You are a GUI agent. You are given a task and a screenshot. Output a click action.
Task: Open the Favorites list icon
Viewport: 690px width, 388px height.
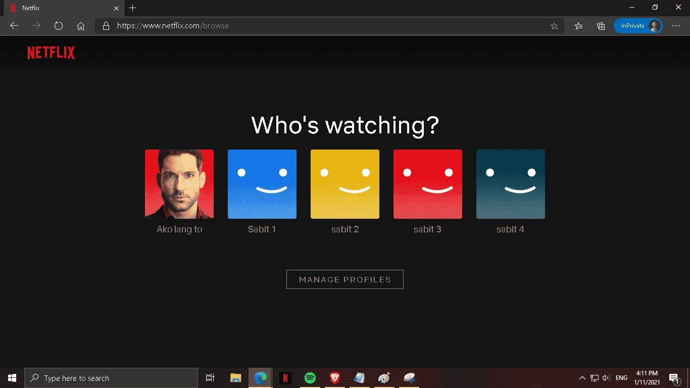(x=579, y=26)
